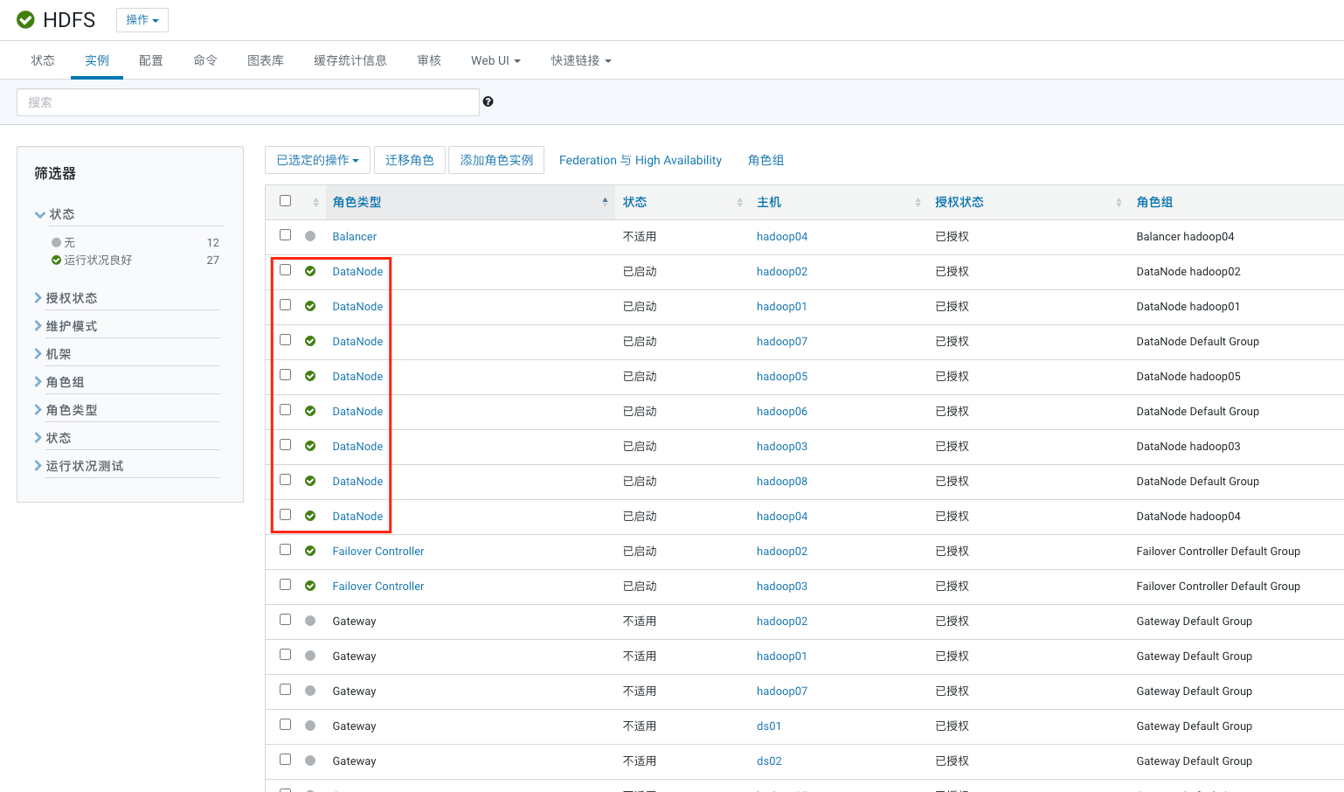
Task: Check the Gateway hadoop07 row checkbox
Action: click(x=285, y=689)
